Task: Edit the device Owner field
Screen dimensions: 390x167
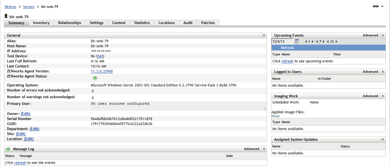Action: point(25,114)
